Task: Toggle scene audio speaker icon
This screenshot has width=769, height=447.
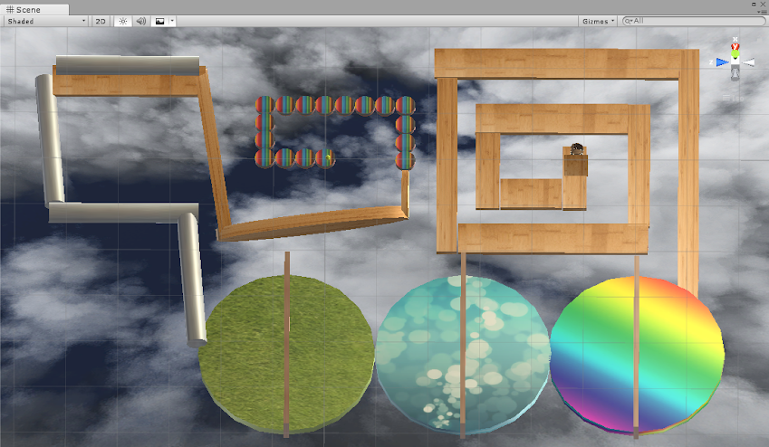Action: [x=140, y=21]
